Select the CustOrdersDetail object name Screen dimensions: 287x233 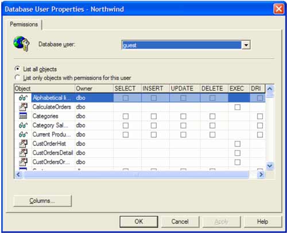coord(53,153)
